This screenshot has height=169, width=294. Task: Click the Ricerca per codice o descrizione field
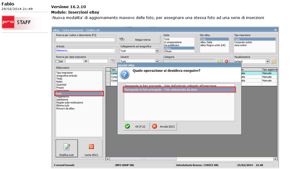pyautogui.click(x=85, y=40)
